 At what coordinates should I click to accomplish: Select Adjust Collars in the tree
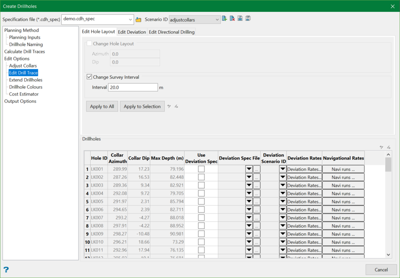pos(23,65)
